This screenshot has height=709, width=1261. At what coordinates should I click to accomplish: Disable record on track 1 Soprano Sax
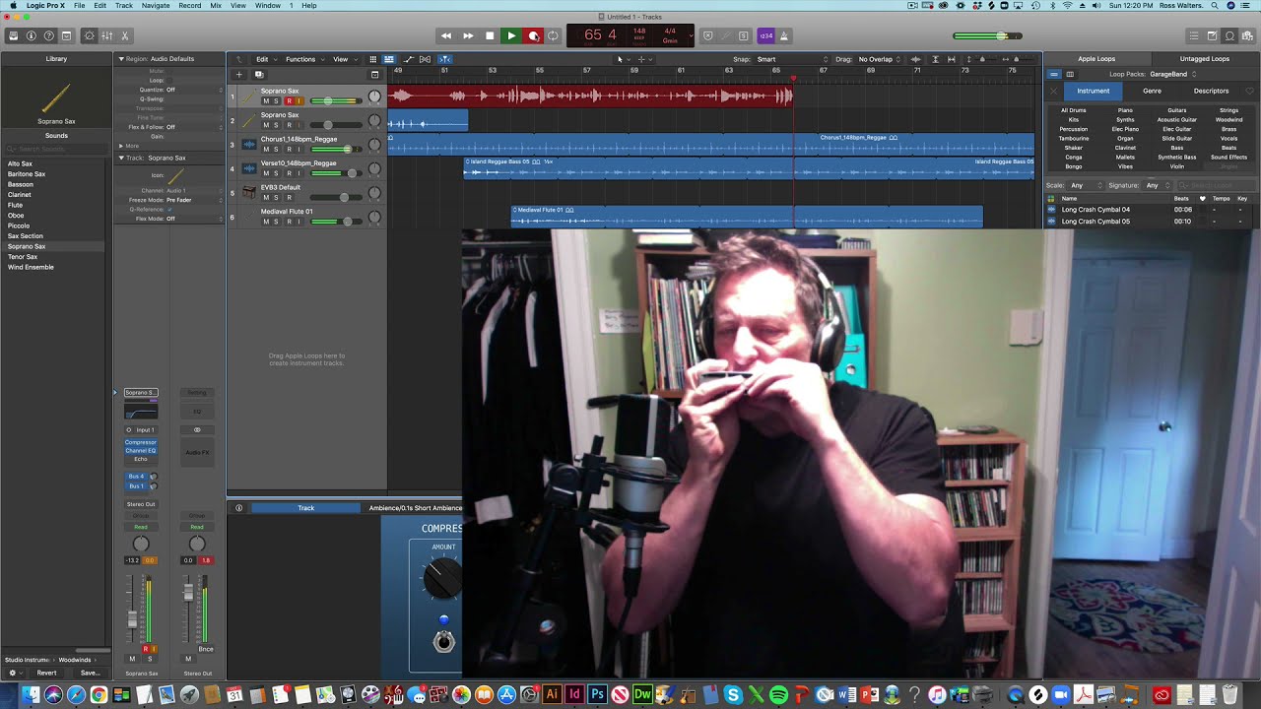pyautogui.click(x=288, y=101)
